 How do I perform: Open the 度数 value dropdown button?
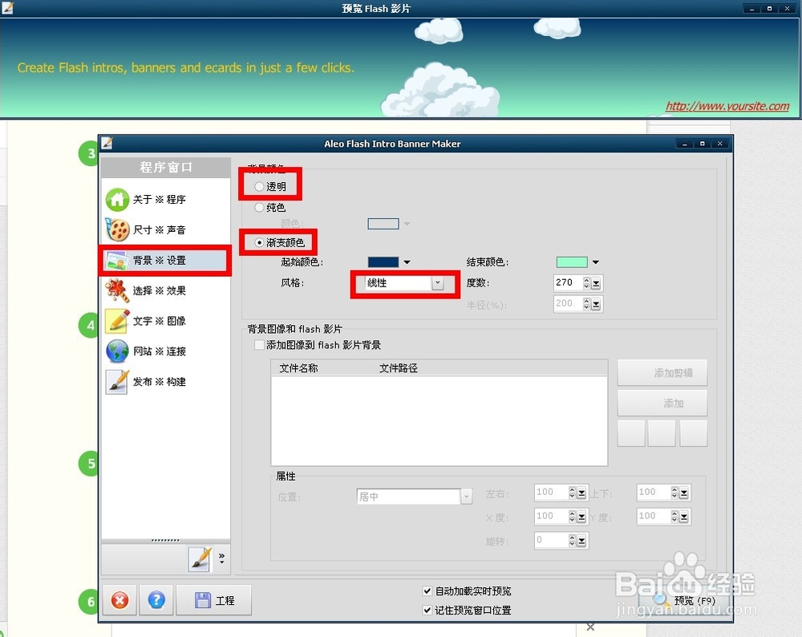[596, 283]
